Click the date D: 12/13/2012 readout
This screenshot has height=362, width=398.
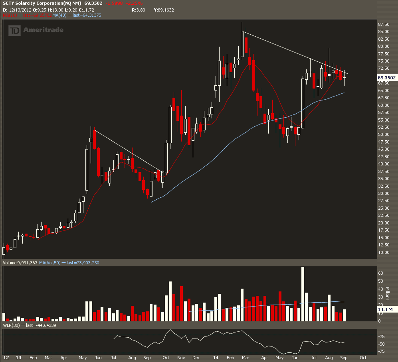click(17, 10)
